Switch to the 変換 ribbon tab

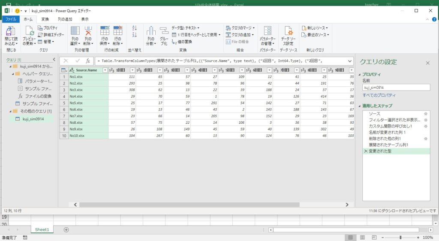tap(45, 19)
